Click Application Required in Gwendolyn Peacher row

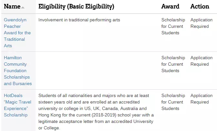pyautogui.click(x=201, y=23)
